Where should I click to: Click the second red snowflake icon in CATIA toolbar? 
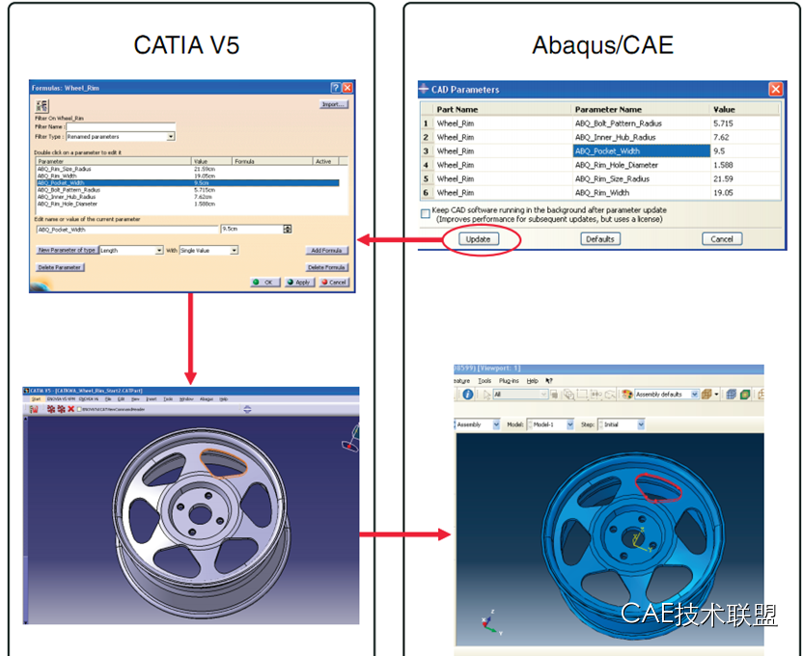61,409
